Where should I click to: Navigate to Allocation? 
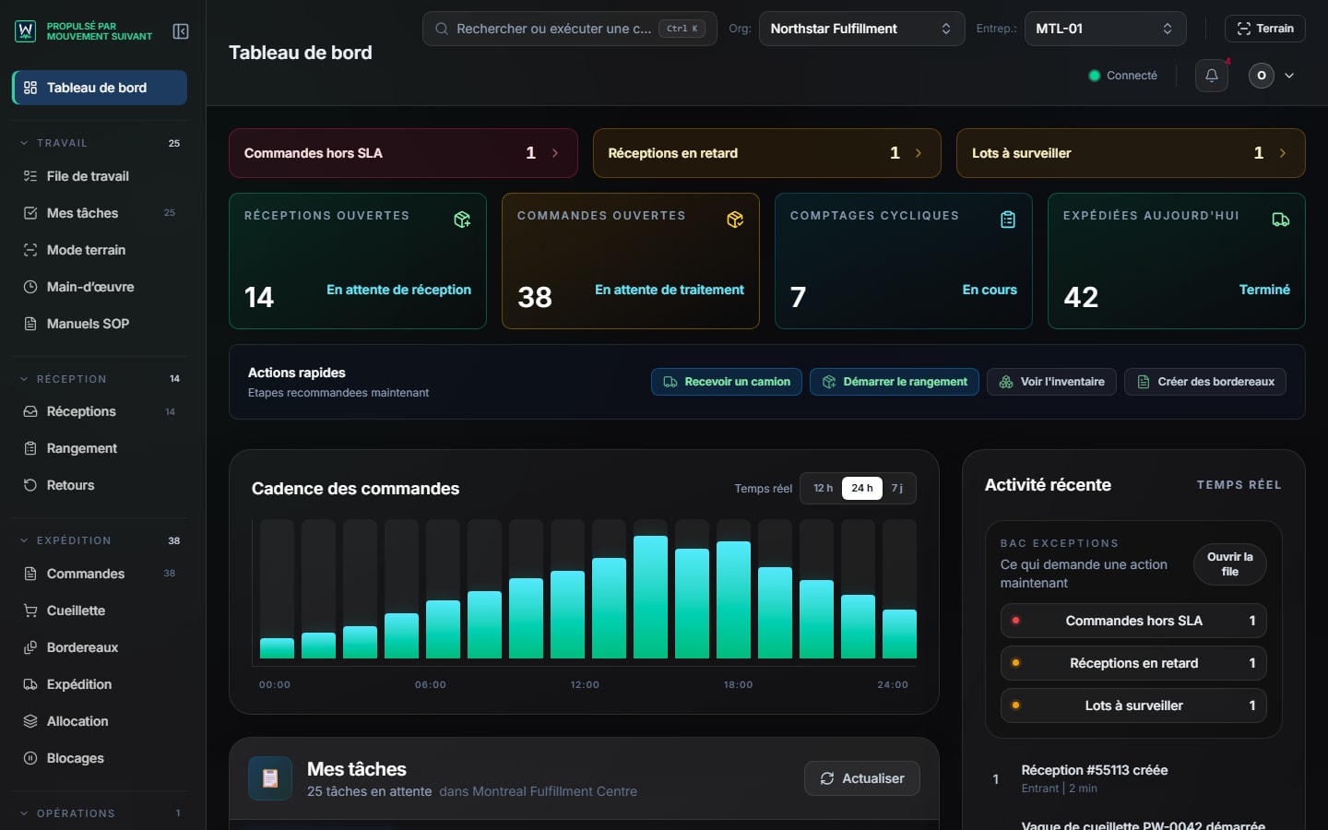click(x=100, y=721)
